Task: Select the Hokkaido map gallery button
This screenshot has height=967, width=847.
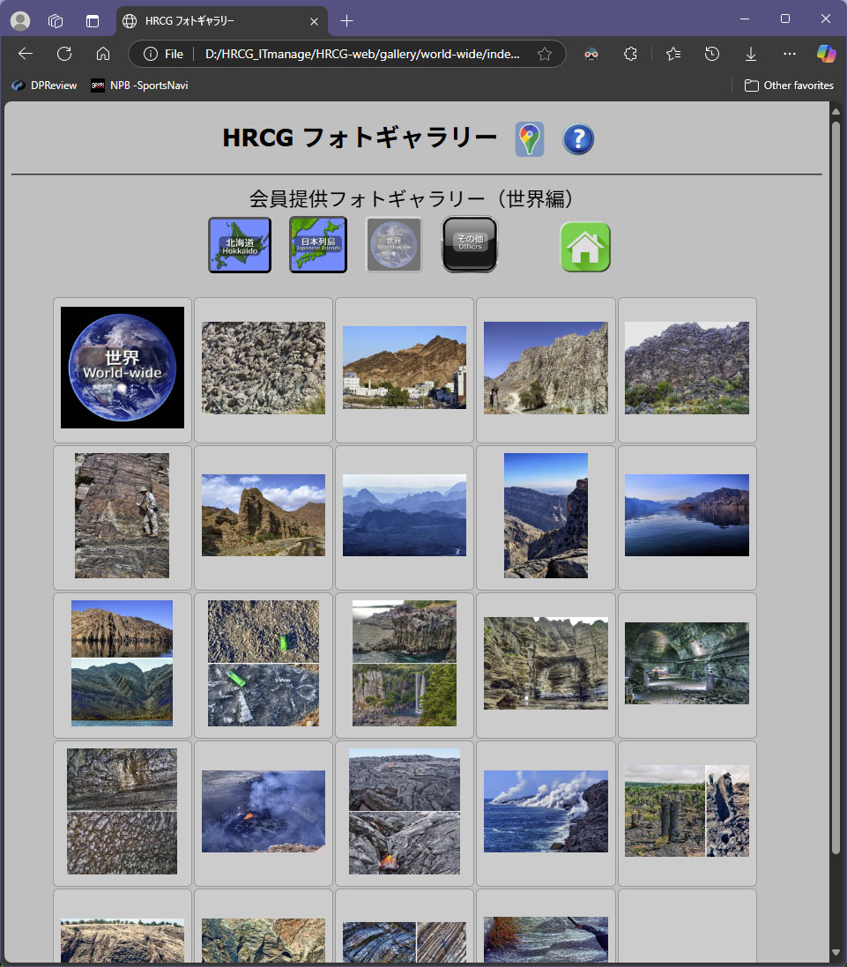Action: click(x=240, y=245)
